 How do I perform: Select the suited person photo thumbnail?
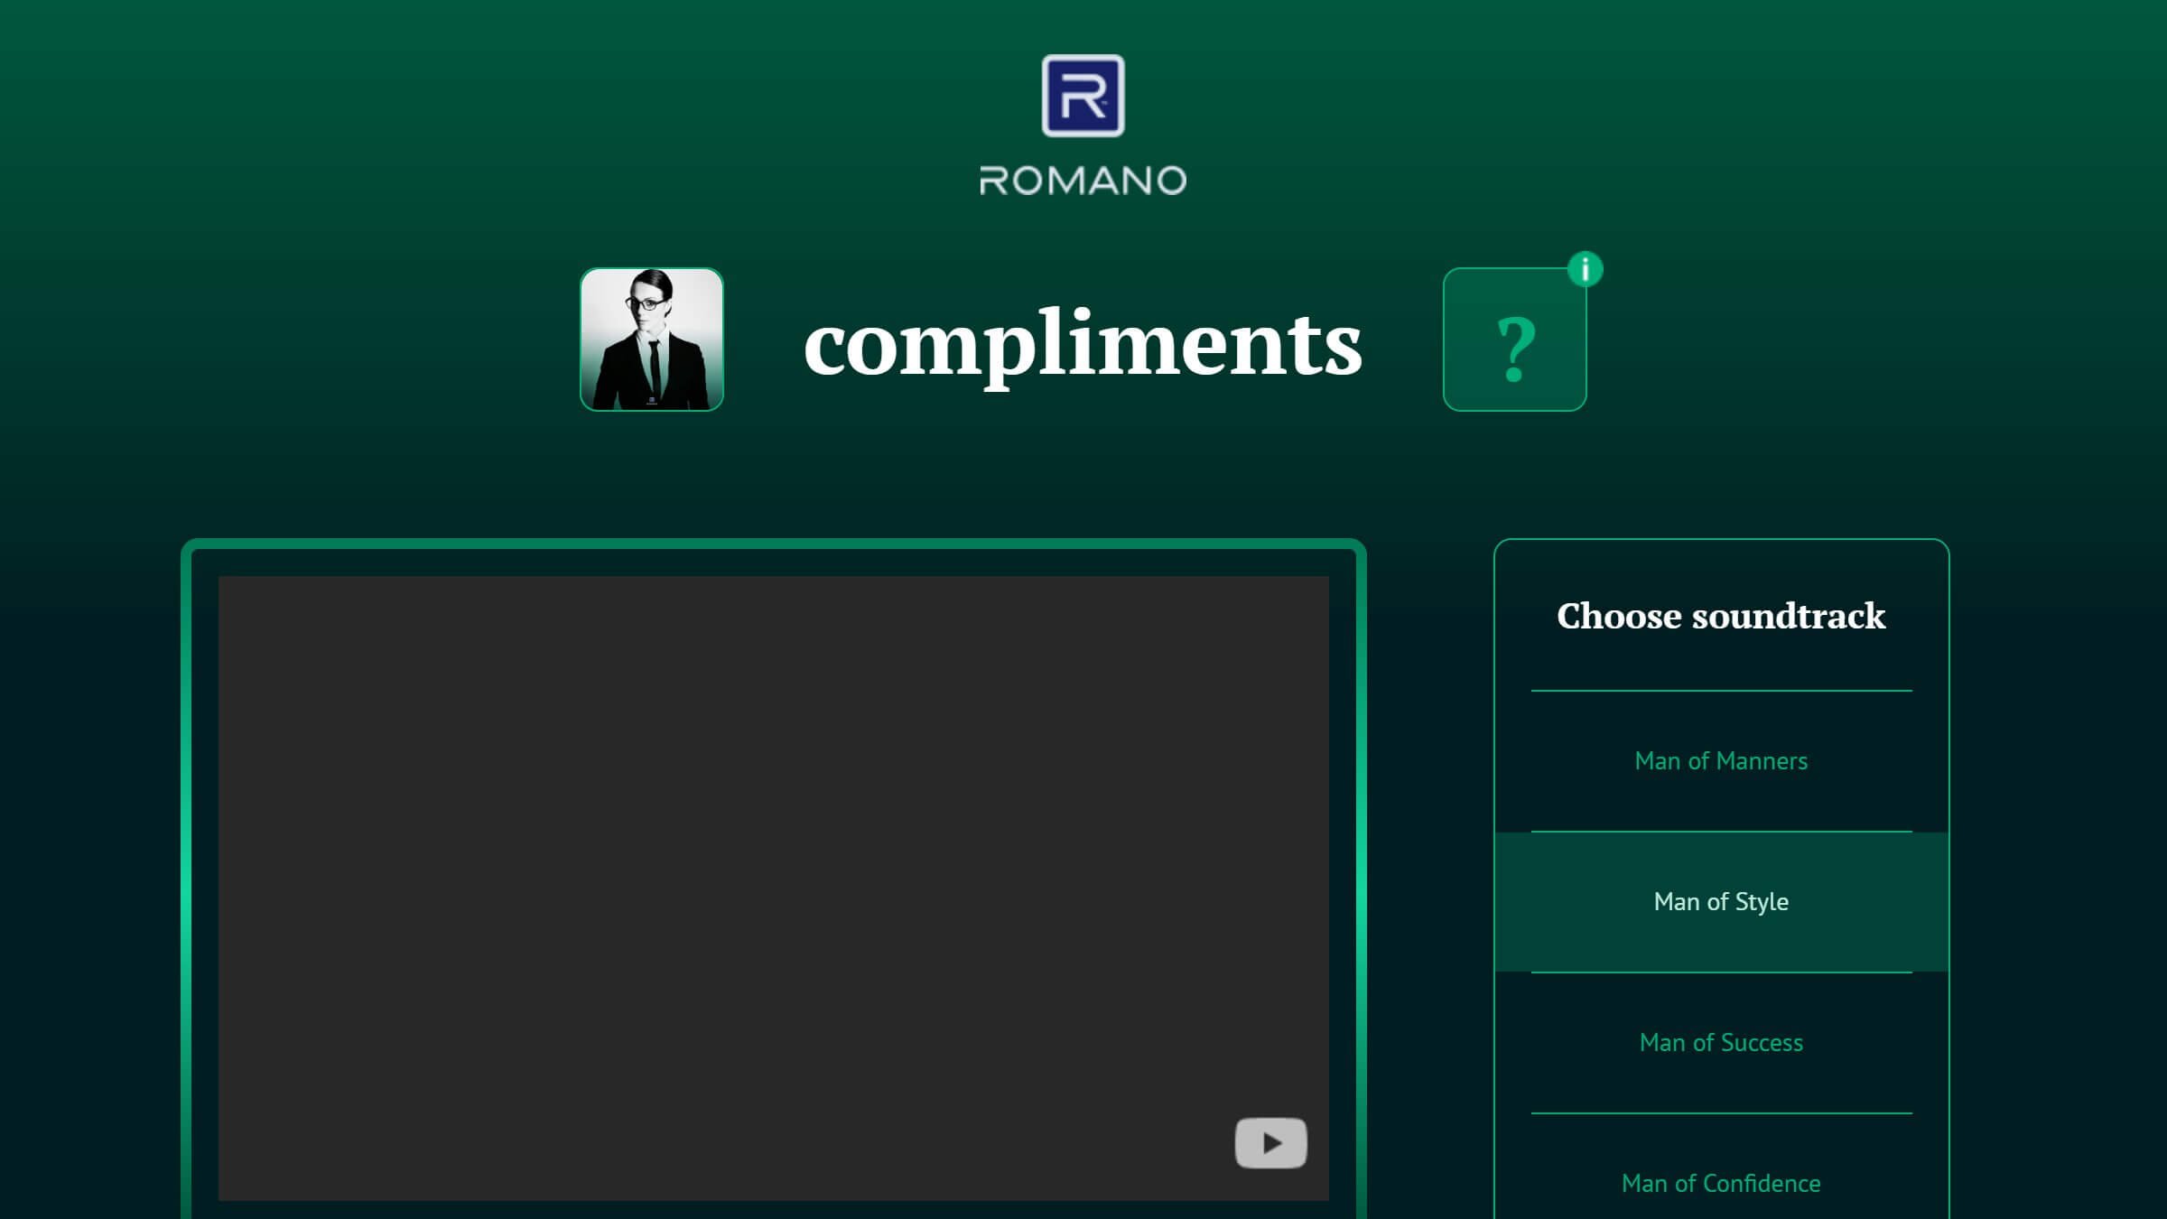652,340
